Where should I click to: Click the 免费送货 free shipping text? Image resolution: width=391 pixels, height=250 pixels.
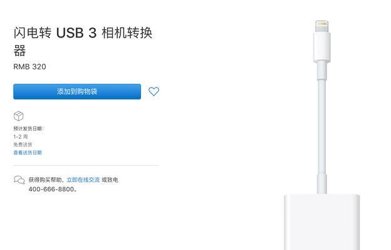[x=23, y=144]
